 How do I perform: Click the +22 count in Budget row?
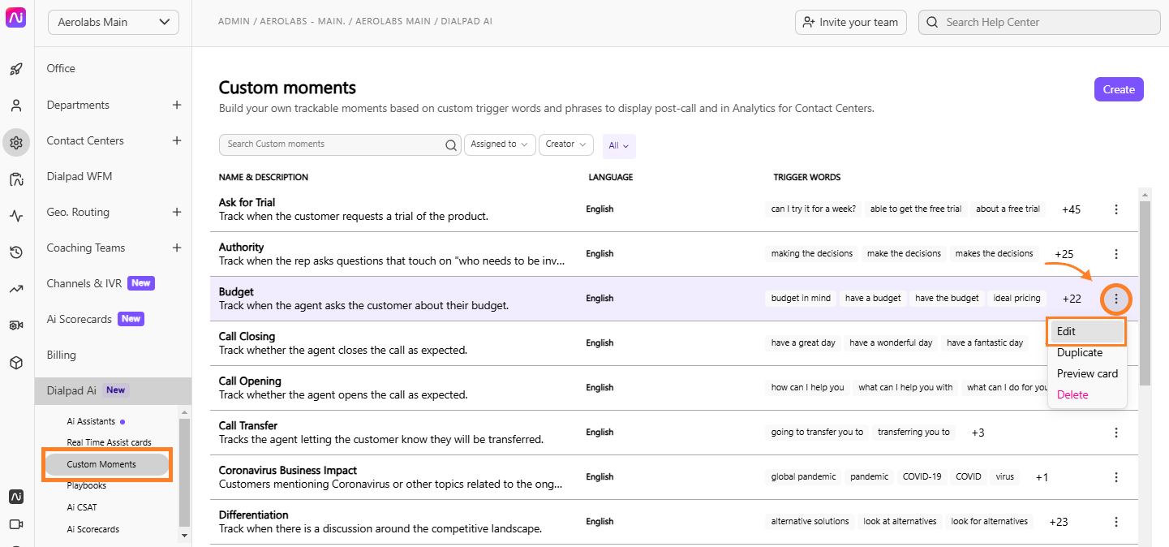coord(1072,299)
